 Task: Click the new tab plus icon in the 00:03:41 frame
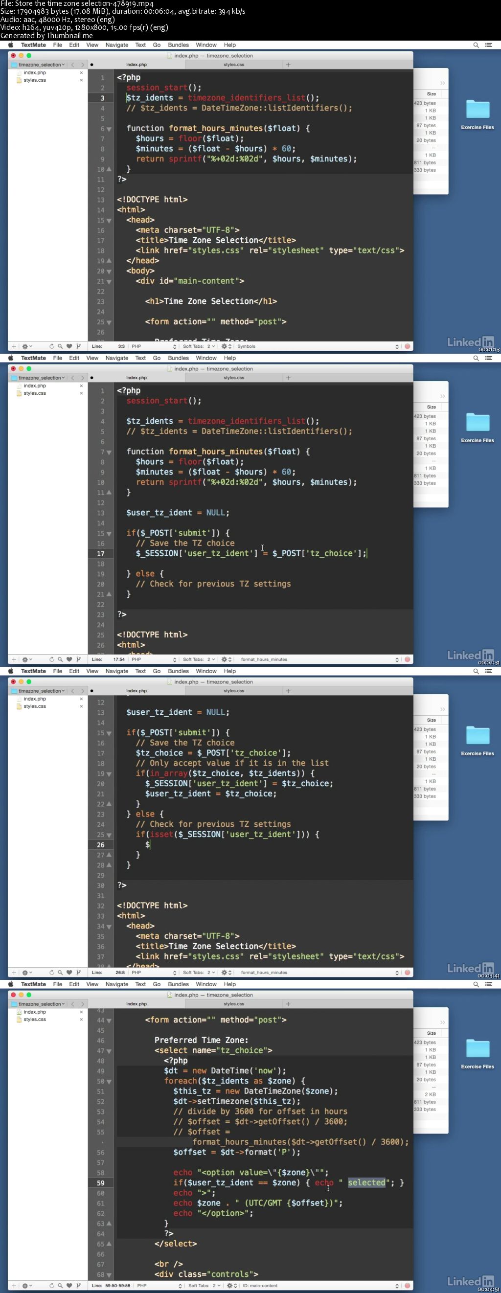click(x=288, y=691)
